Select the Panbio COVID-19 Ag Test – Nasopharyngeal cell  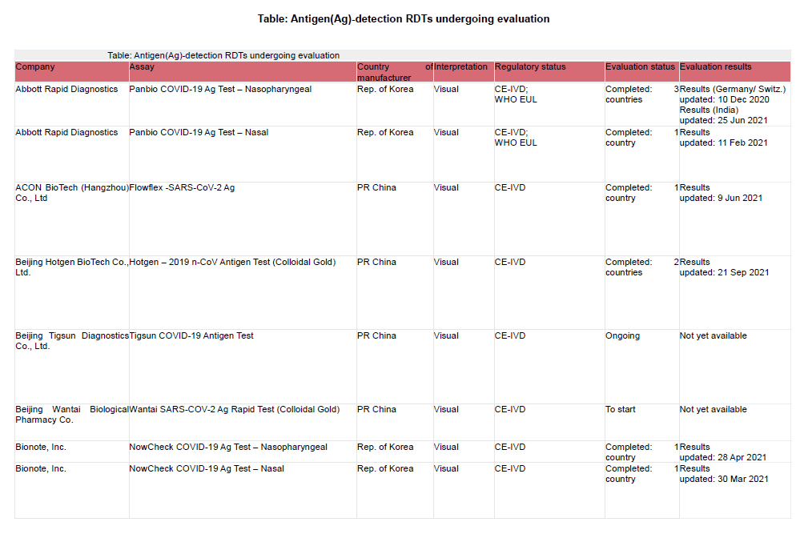[x=220, y=90]
